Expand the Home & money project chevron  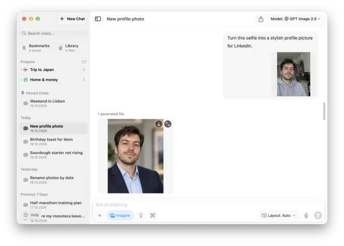pyautogui.click(x=21, y=80)
